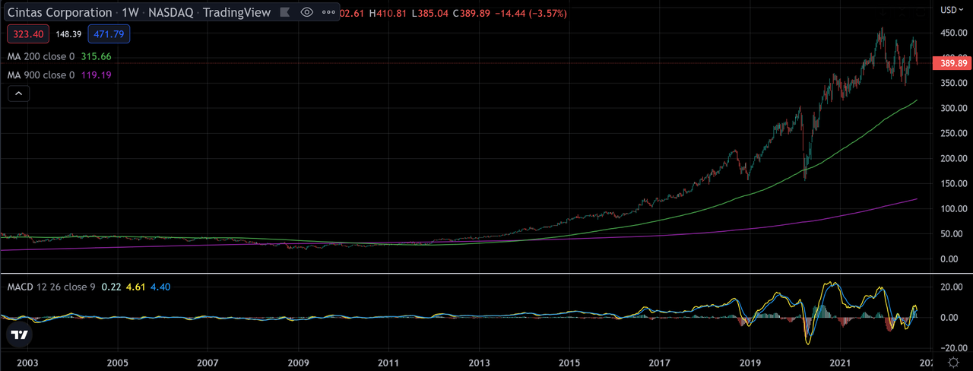Screen dimensions: 973x371
Task: Select the MA 900 close 0 indicator legend
Action: (x=41, y=75)
